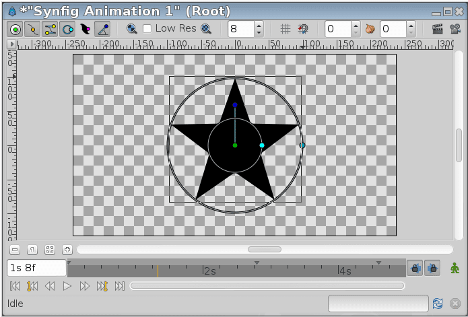
Task: Click the 4s mark on the timeline
Action: pos(345,271)
